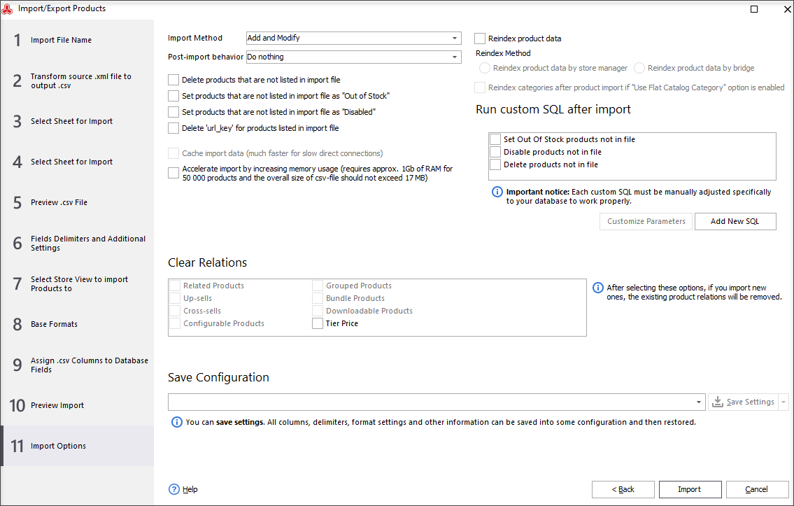Open the Help link

(x=190, y=489)
